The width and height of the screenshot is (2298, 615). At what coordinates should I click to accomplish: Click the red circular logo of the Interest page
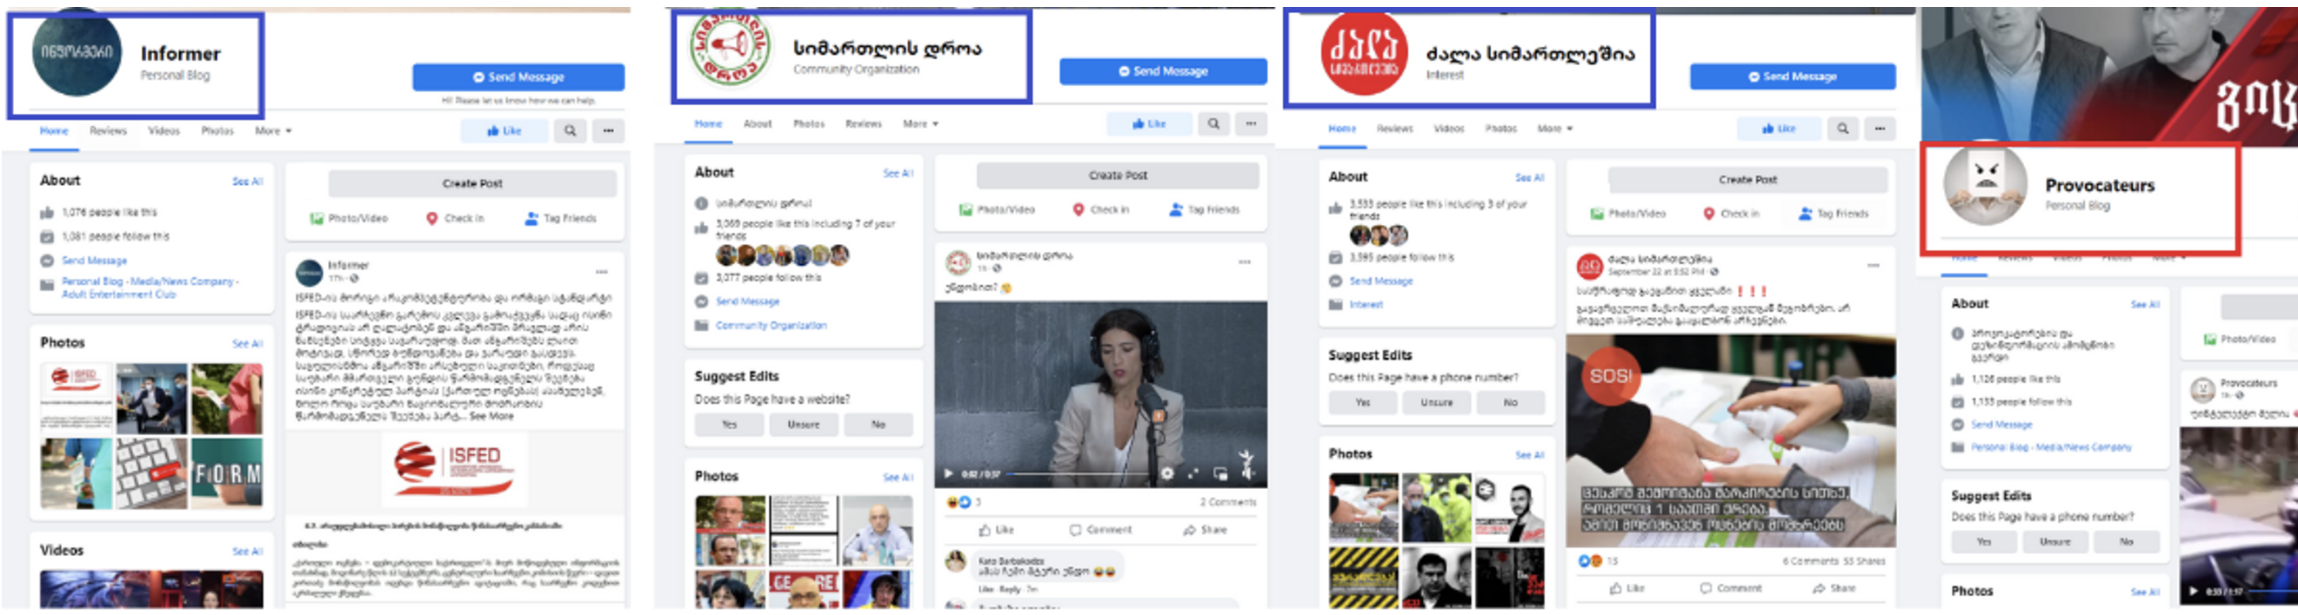click(1364, 52)
